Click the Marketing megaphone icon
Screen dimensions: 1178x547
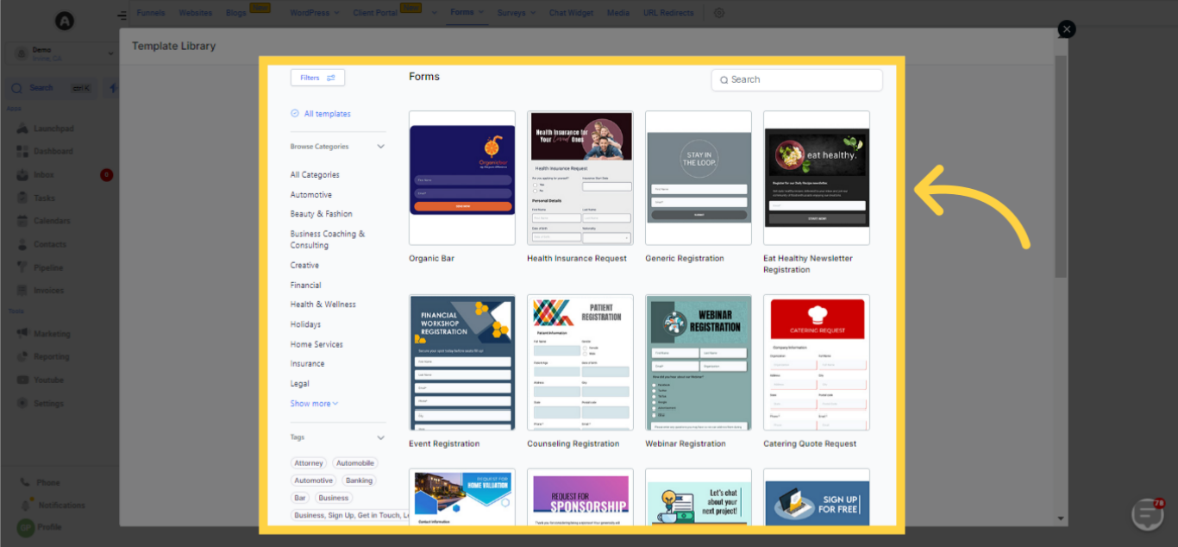pos(22,334)
